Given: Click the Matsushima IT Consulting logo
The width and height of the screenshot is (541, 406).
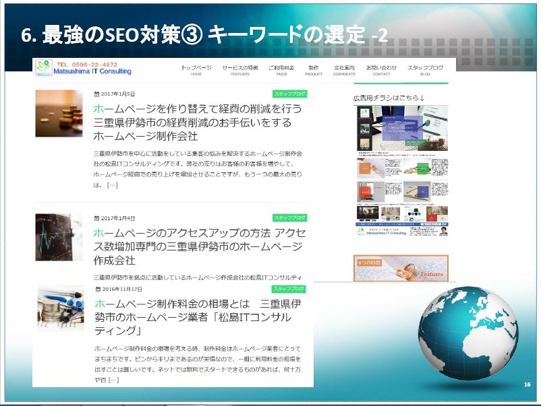Looking at the screenshot, I should tap(84, 67).
